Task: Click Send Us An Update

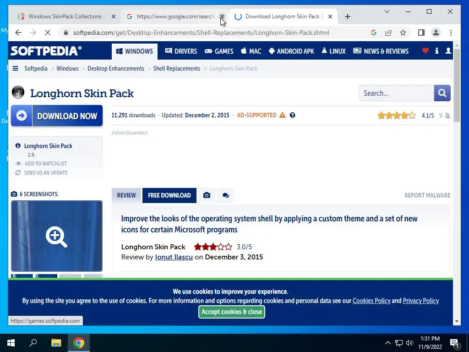Action: click(x=42, y=173)
